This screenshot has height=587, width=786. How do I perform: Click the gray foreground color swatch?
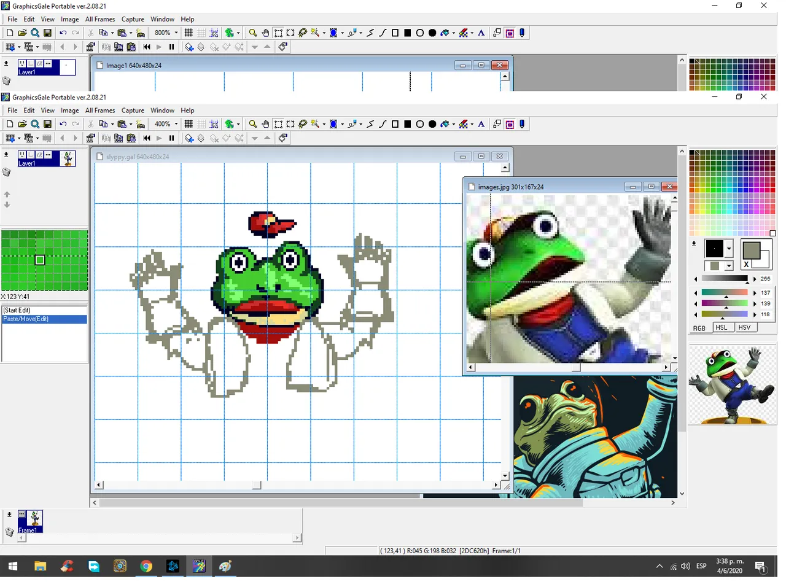[752, 250]
